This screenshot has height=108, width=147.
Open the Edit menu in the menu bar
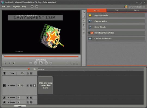(x=9, y=7)
